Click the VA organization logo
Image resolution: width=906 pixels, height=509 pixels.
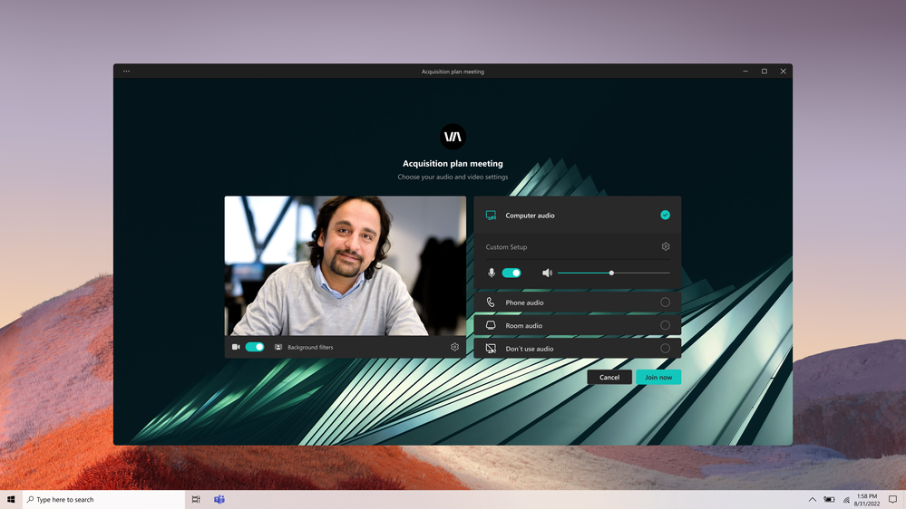point(453,137)
